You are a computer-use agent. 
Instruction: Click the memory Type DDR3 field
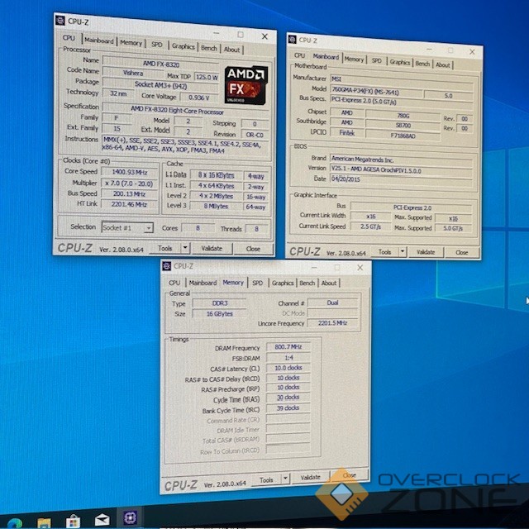coord(219,303)
